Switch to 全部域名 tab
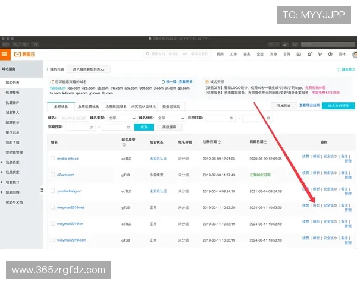 pos(61,106)
